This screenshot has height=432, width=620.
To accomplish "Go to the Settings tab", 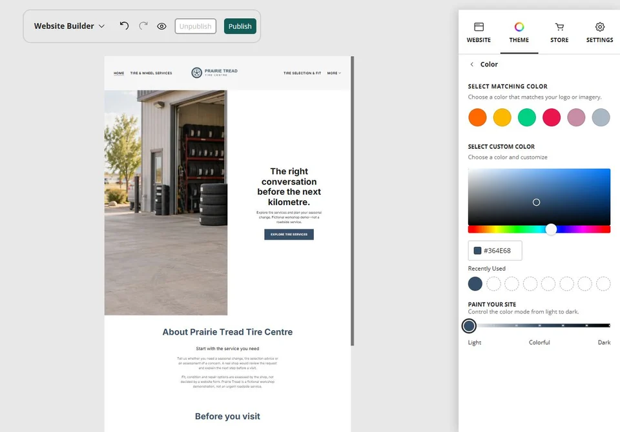I will click(x=599, y=33).
